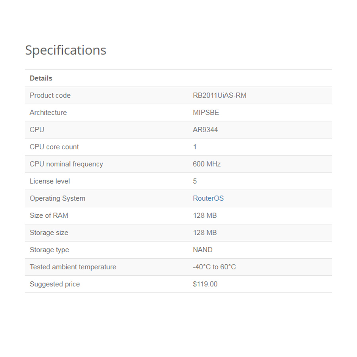Select the RB2011UiAS-RM product code value

[219, 95]
